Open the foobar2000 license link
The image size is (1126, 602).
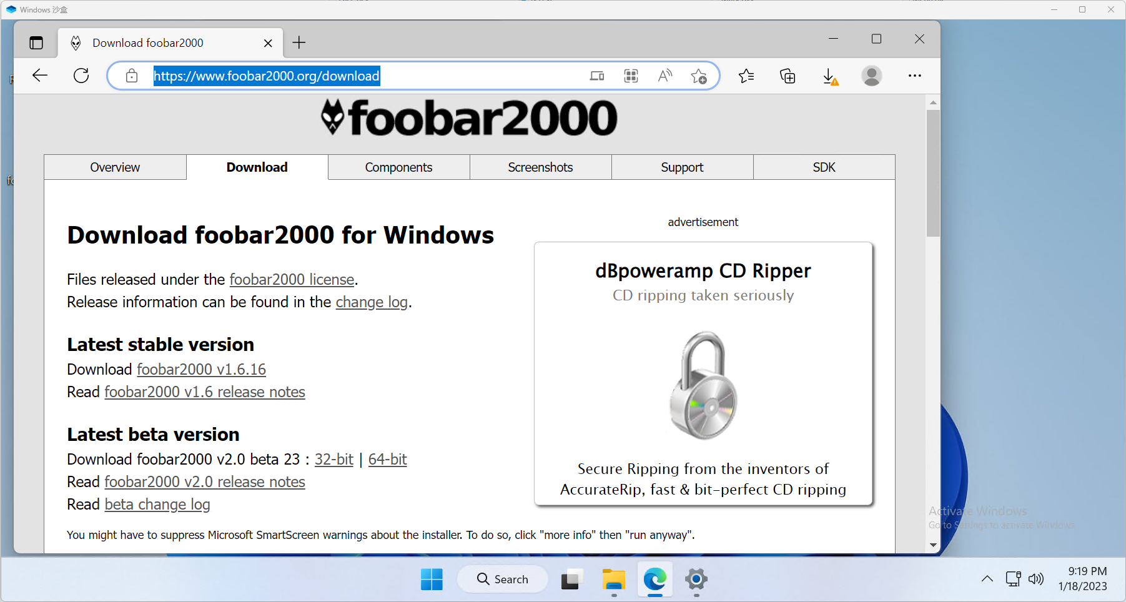(x=292, y=279)
